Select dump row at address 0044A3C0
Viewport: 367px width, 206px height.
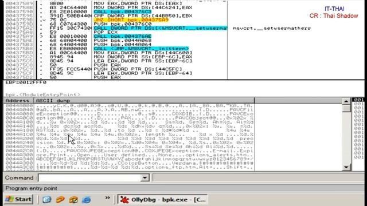pos(129,167)
